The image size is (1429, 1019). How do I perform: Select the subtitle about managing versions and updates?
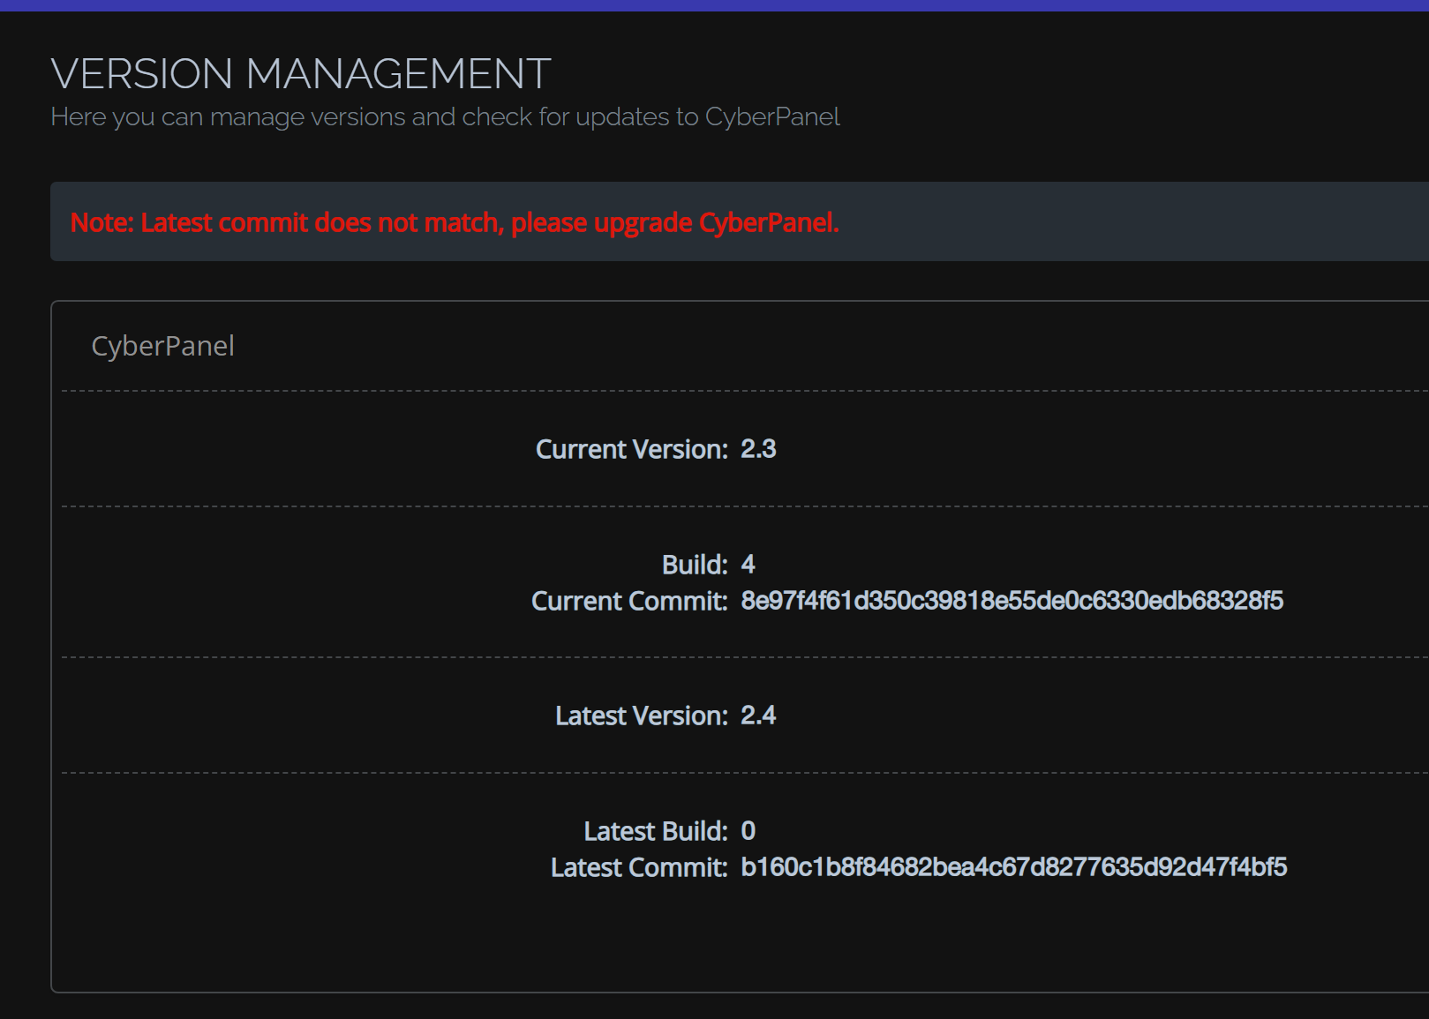point(445,116)
